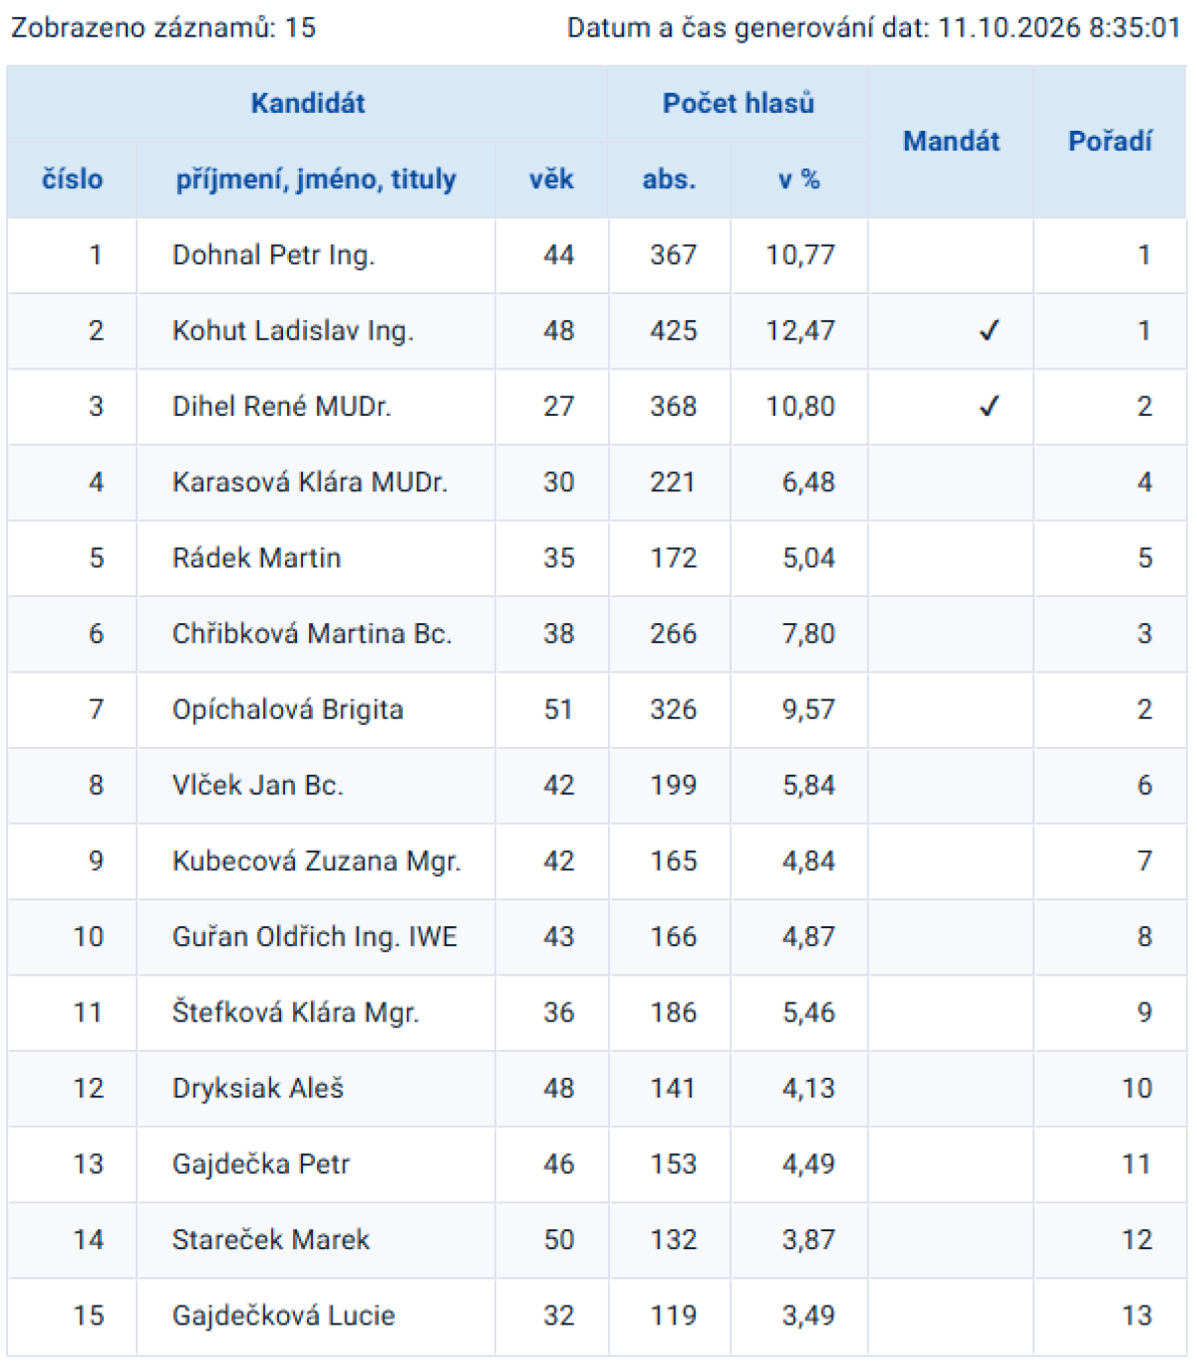Click the data generation date and time text
This screenshot has height=1367, width=1197.
pos(874,28)
